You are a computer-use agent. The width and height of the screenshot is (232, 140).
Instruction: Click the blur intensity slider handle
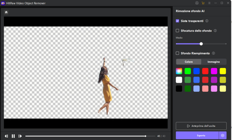pyautogui.click(x=201, y=43)
